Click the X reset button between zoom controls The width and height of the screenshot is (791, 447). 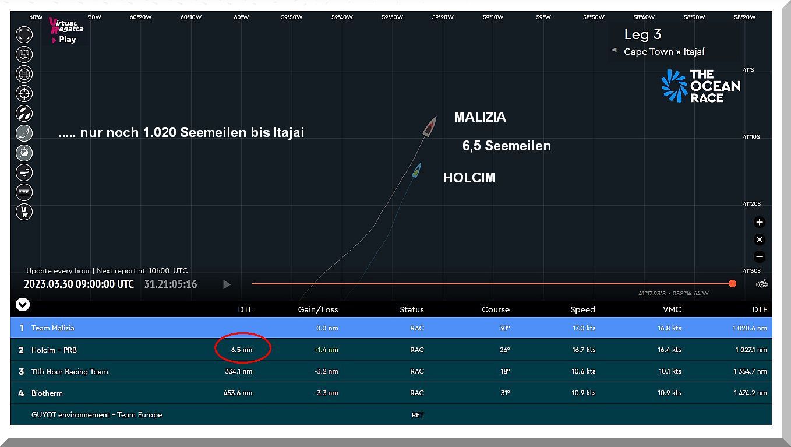[x=759, y=240]
